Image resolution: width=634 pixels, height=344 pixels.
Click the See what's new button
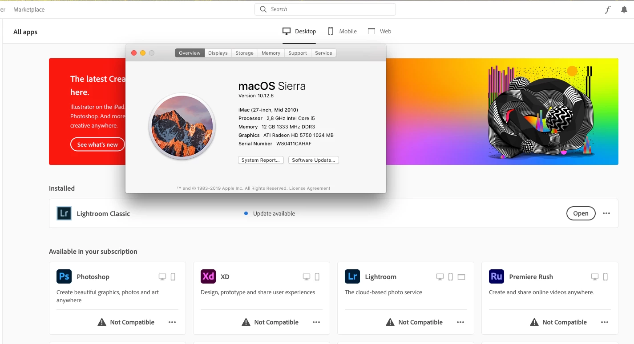point(97,144)
